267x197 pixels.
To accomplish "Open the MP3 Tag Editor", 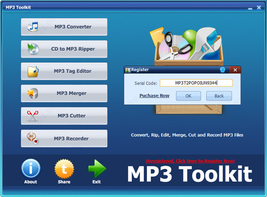I will 64,71.
